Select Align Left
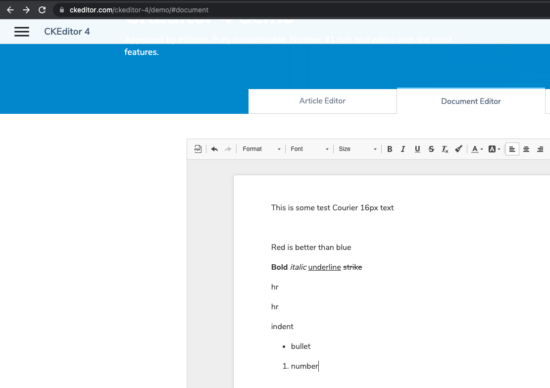This screenshot has height=388, width=550. coord(512,149)
